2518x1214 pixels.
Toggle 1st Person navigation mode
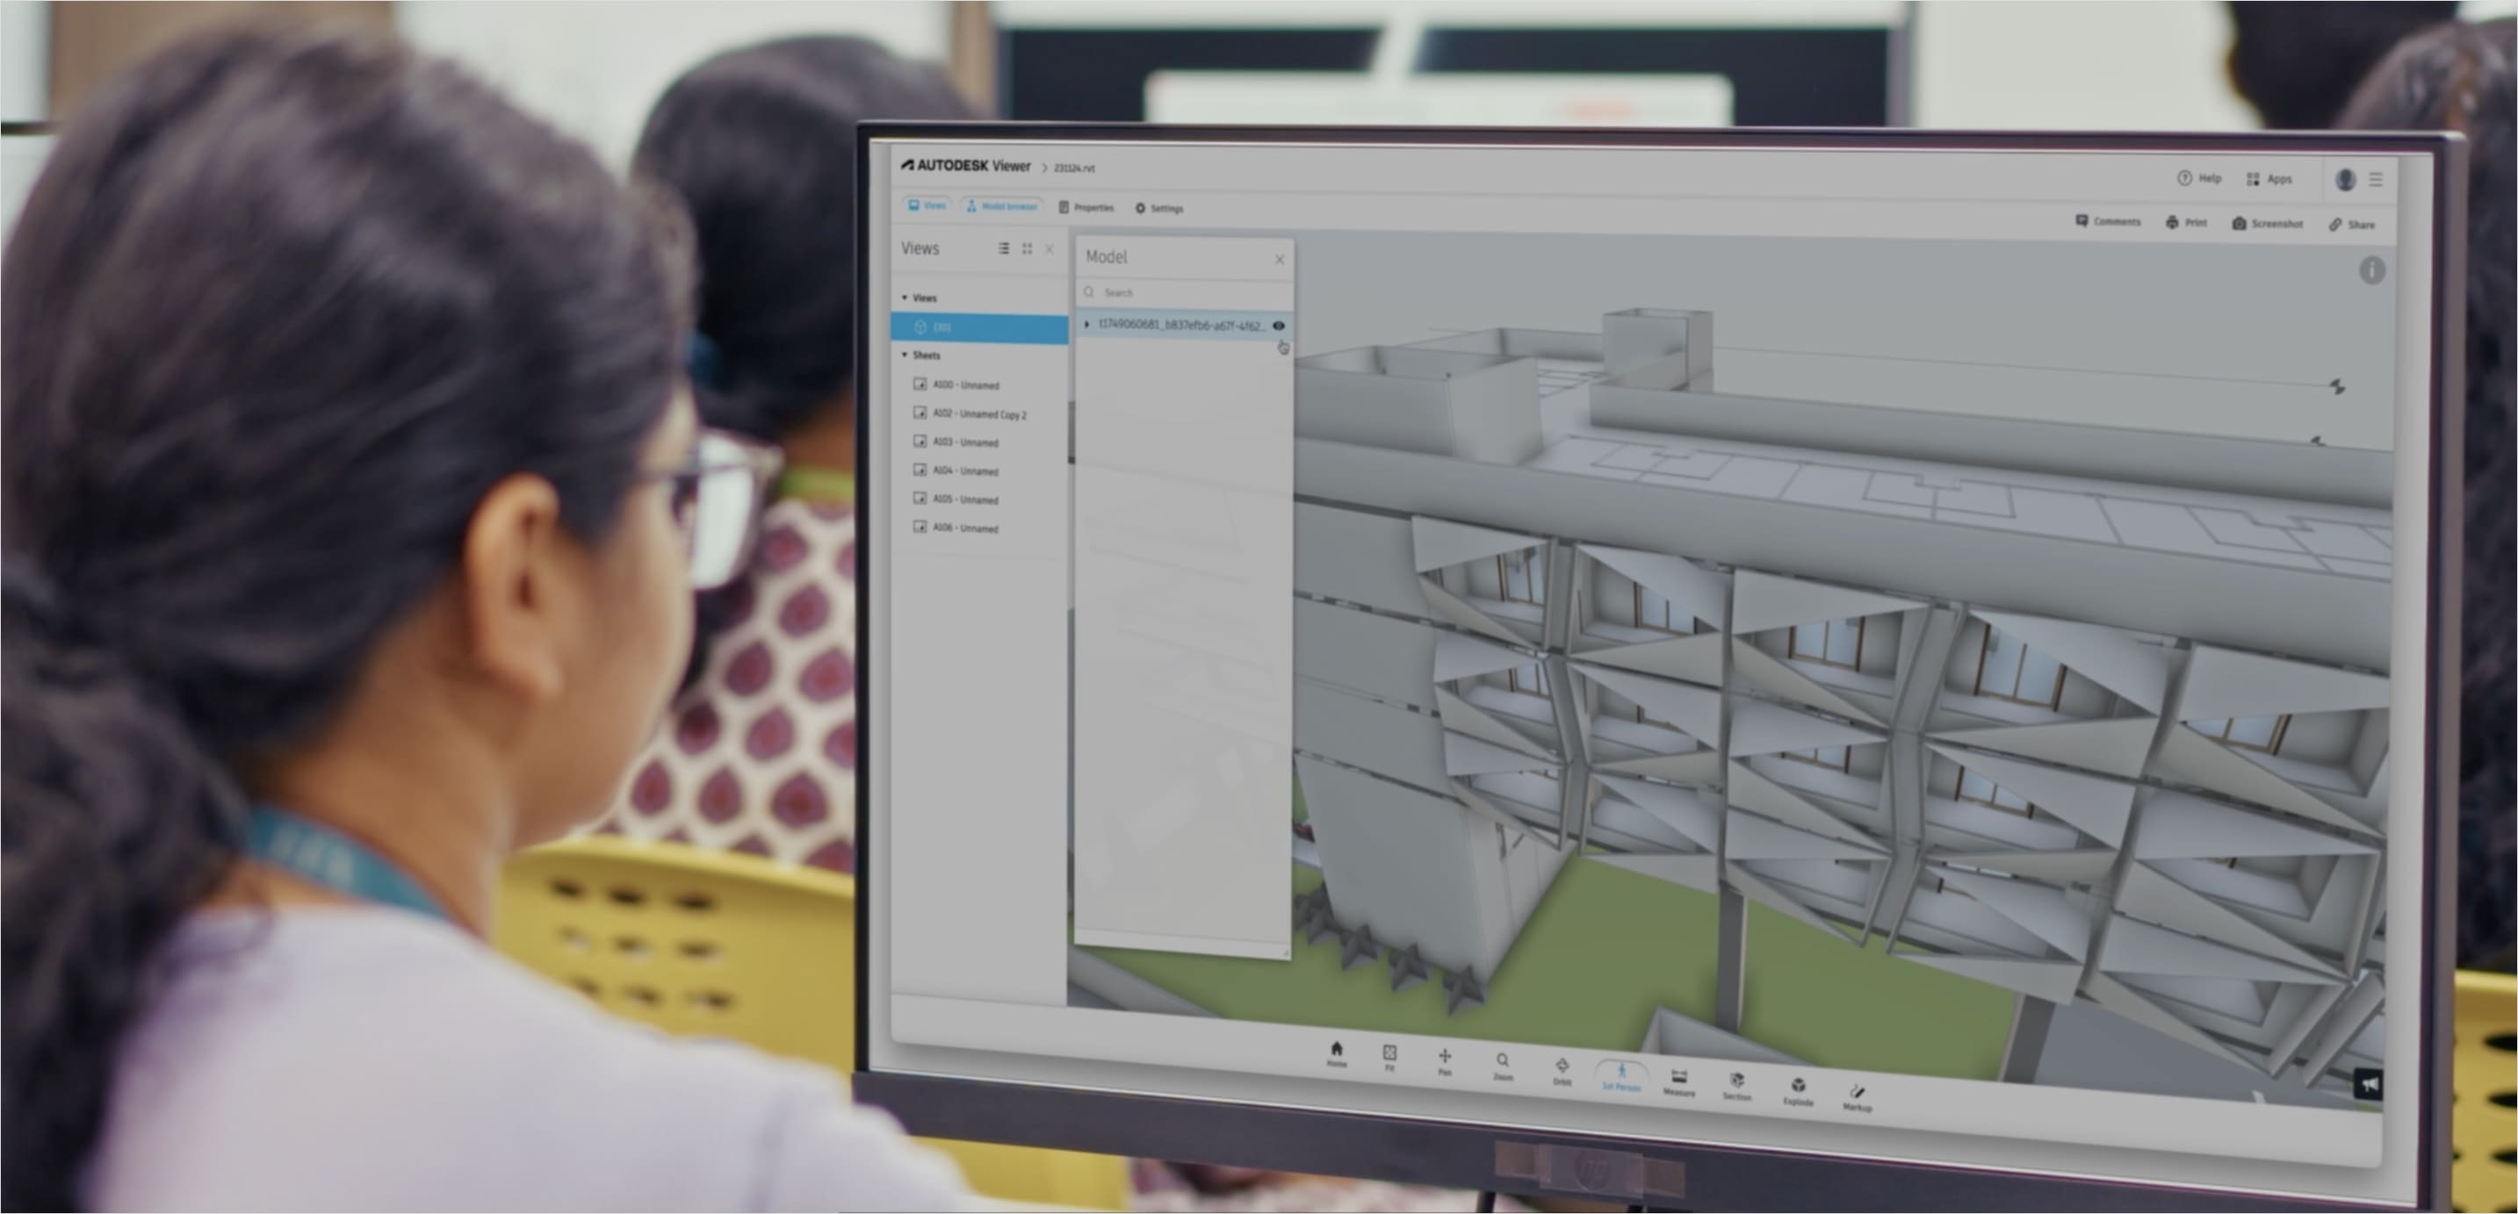tap(1621, 1074)
